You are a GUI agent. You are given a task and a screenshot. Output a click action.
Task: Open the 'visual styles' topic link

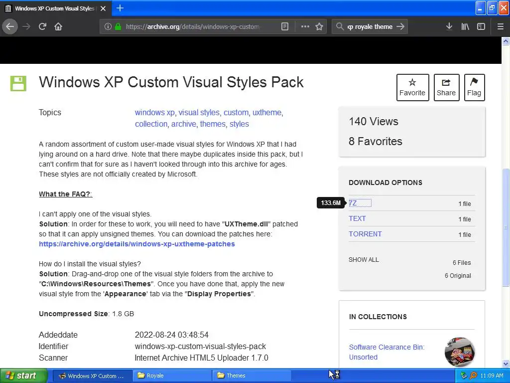coord(199,112)
